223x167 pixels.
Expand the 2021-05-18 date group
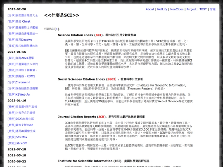click(x=17, y=155)
